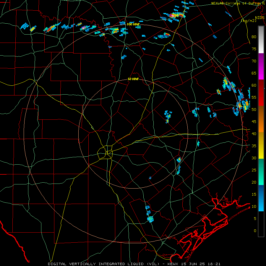The height and width of the screenshot is (266, 266).
Task: Click the legend value "30"
Action: click(254, 158)
